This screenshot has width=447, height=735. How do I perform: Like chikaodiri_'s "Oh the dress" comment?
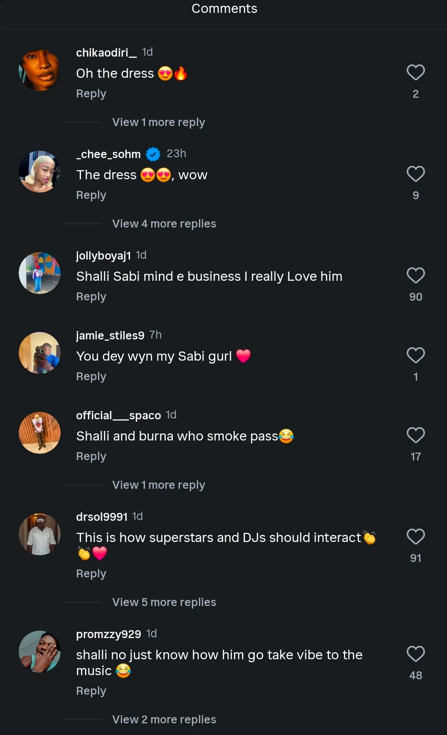(415, 73)
